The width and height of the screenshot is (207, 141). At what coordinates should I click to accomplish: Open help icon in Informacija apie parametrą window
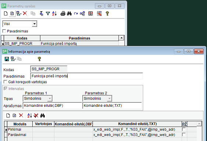[x=39, y=59]
